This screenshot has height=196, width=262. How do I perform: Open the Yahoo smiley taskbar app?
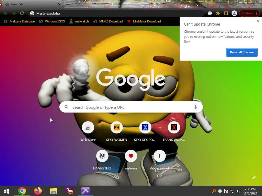70,191
